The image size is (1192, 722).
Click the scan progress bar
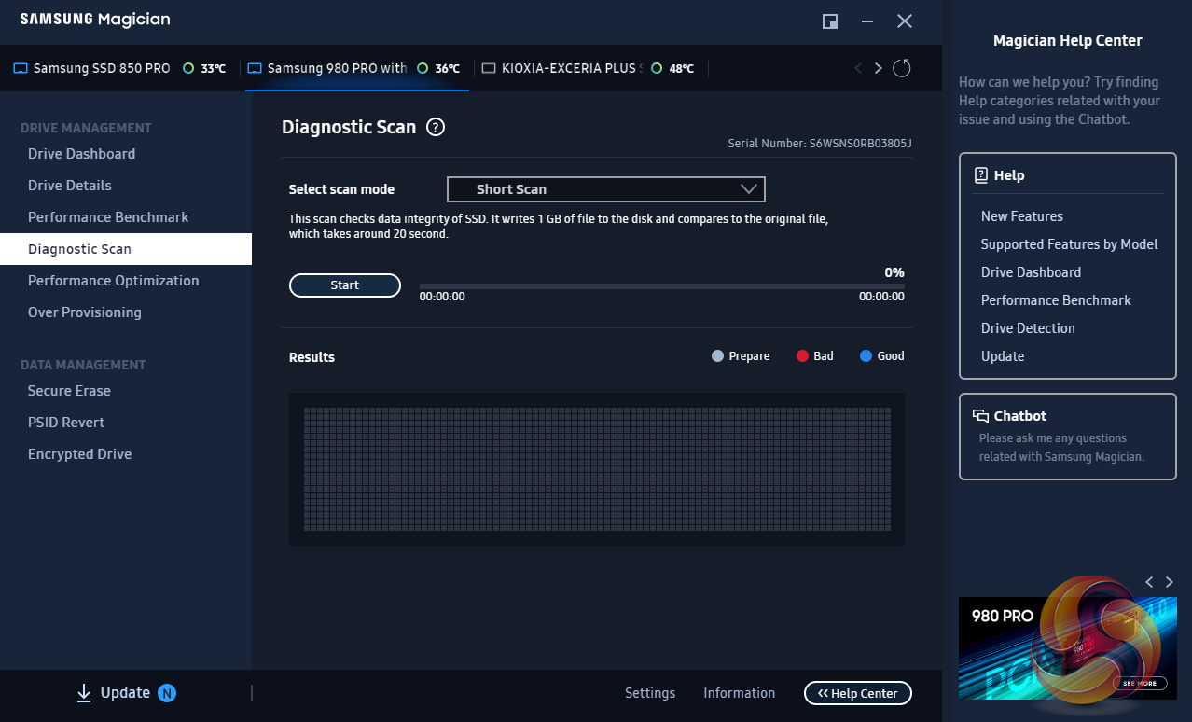point(661,285)
